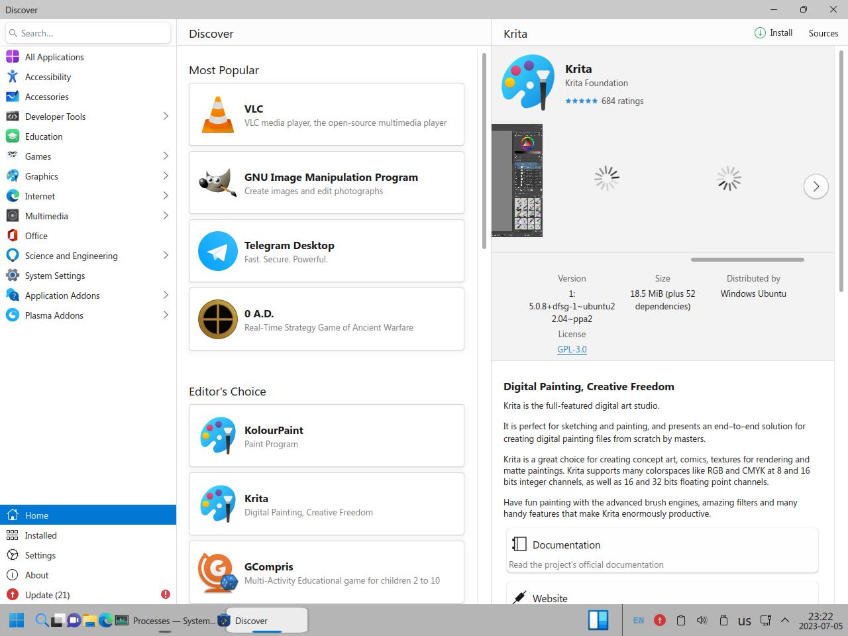
Task: Click the 'us' keyboard layout indicator
Action: coord(745,621)
